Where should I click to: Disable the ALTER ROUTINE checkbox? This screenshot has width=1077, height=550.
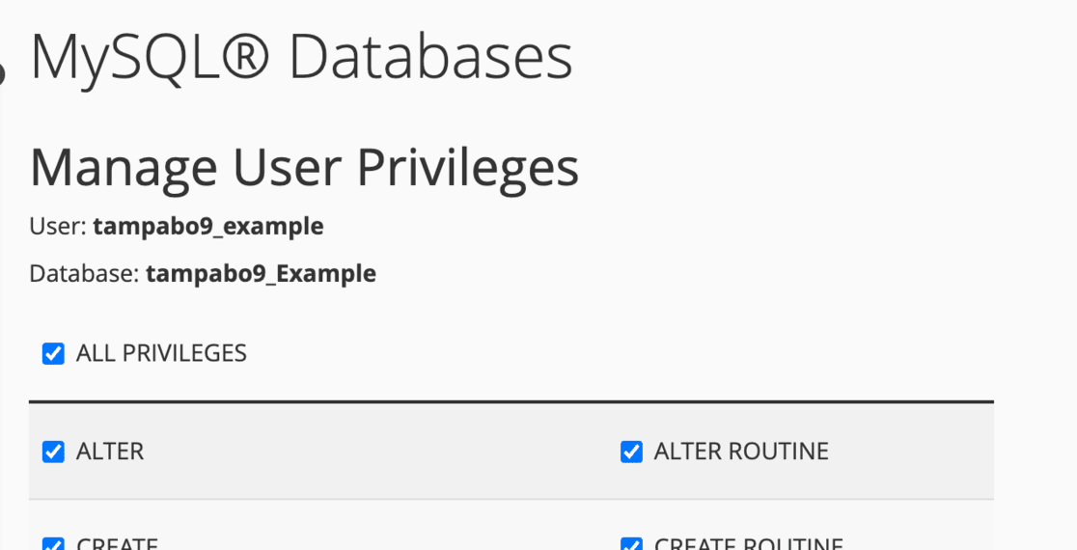pos(631,452)
